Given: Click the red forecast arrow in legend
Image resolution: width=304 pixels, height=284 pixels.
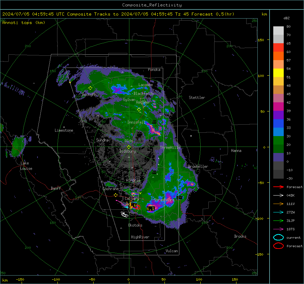Looking at the screenshot, I should (278, 187).
